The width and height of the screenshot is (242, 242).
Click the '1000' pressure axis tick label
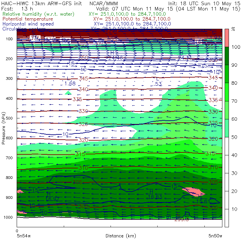tap(8, 217)
